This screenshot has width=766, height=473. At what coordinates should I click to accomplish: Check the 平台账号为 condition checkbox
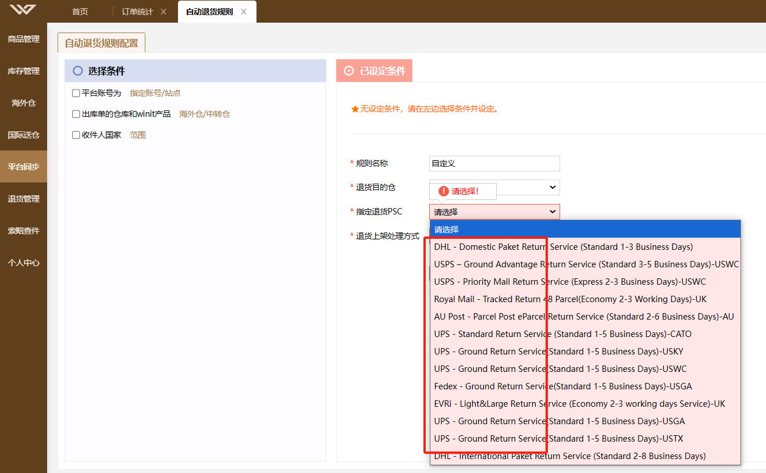(76, 93)
